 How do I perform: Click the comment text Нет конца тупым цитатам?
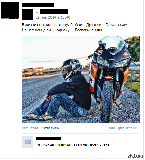72,144
